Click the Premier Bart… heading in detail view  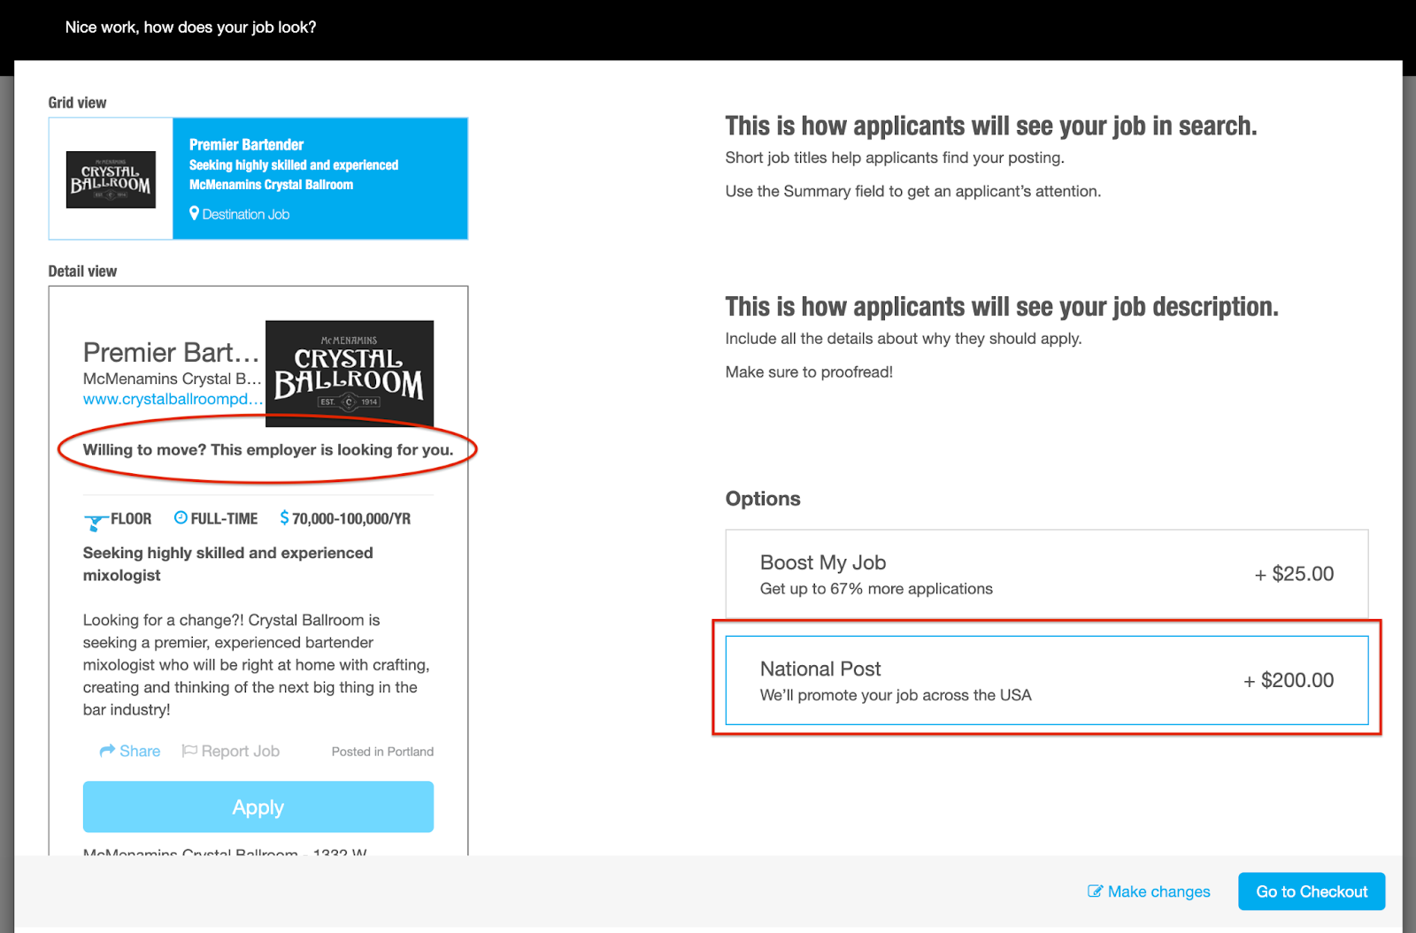(171, 352)
